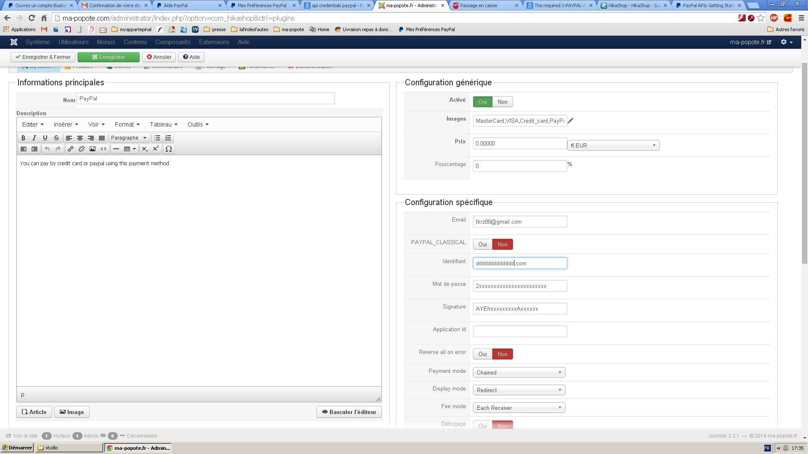
Task: Apply superscript formatting
Action: pyautogui.click(x=156, y=149)
